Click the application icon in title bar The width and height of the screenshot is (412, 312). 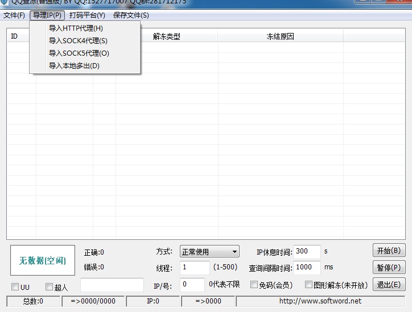[4, 2]
